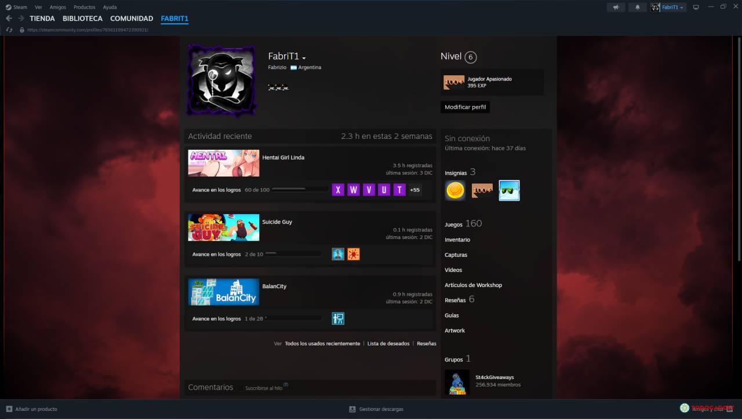This screenshot has height=419, width=742.
Task: Open Lista de deseados link
Action: coord(388,344)
